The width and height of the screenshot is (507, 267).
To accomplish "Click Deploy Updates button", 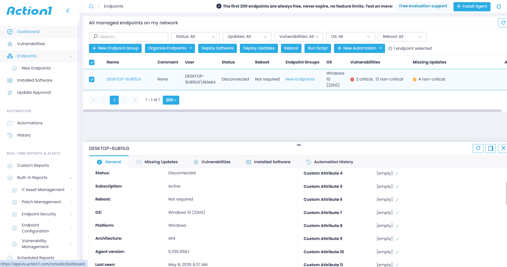I will (259, 48).
